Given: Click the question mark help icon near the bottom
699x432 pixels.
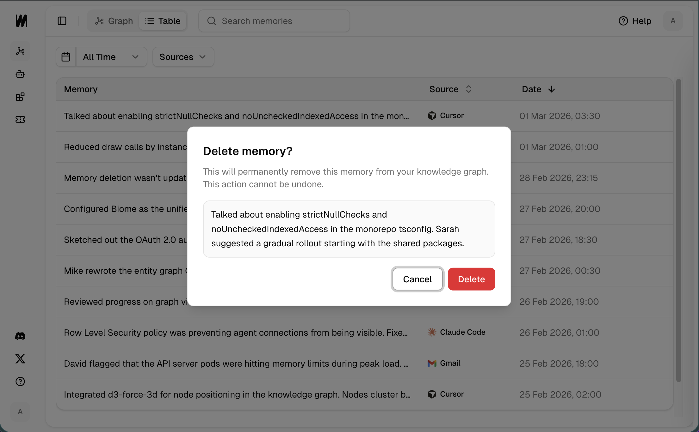Looking at the screenshot, I should point(20,382).
